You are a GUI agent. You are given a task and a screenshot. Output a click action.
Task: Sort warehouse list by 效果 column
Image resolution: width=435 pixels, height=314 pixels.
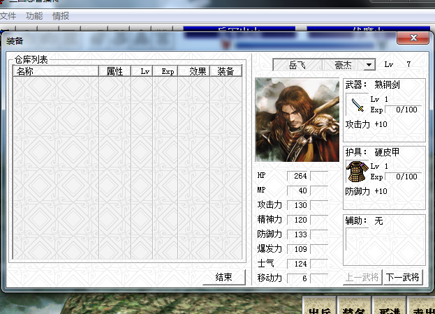click(x=194, y=71)
